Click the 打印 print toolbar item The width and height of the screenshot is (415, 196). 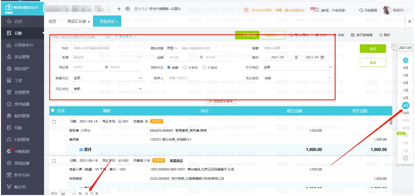[321, 35]
